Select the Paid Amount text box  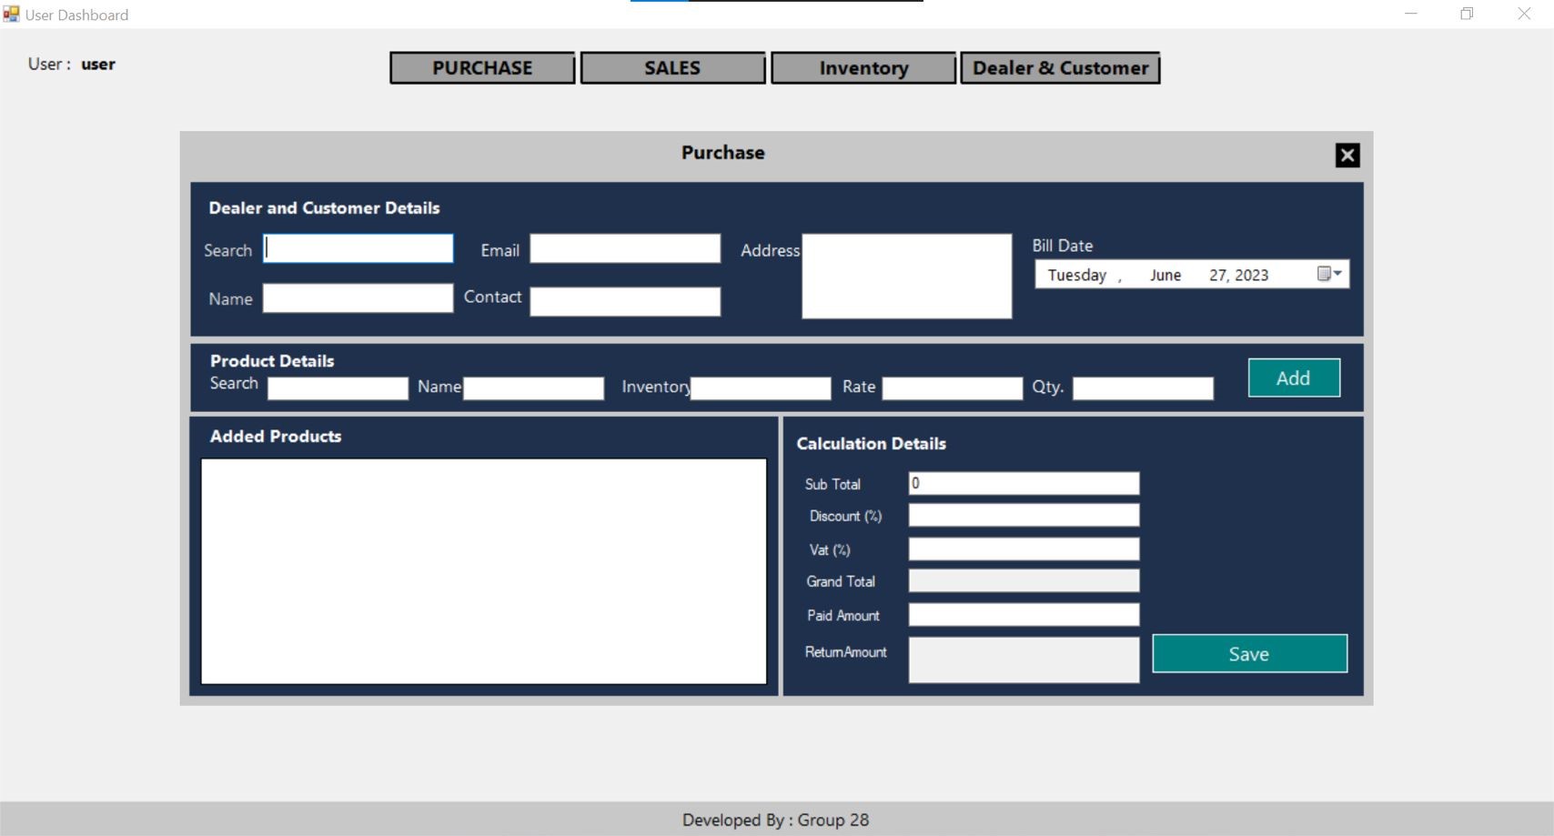coord(1023,615)
